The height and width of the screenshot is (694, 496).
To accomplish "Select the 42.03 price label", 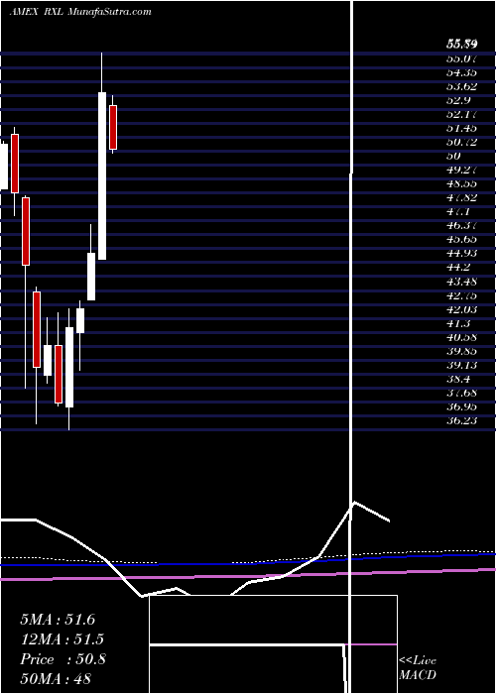I will [x=461, y=309].
